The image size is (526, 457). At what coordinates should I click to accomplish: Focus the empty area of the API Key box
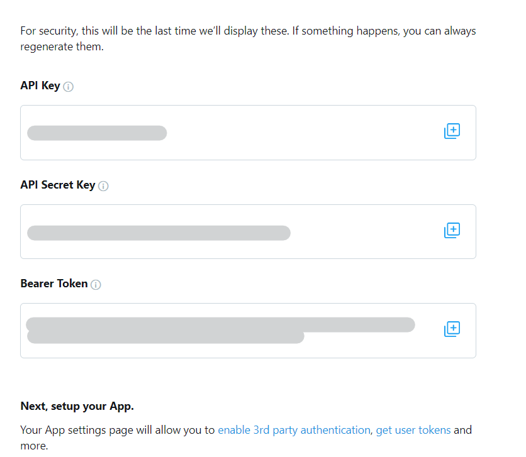[x=302, y=133]
